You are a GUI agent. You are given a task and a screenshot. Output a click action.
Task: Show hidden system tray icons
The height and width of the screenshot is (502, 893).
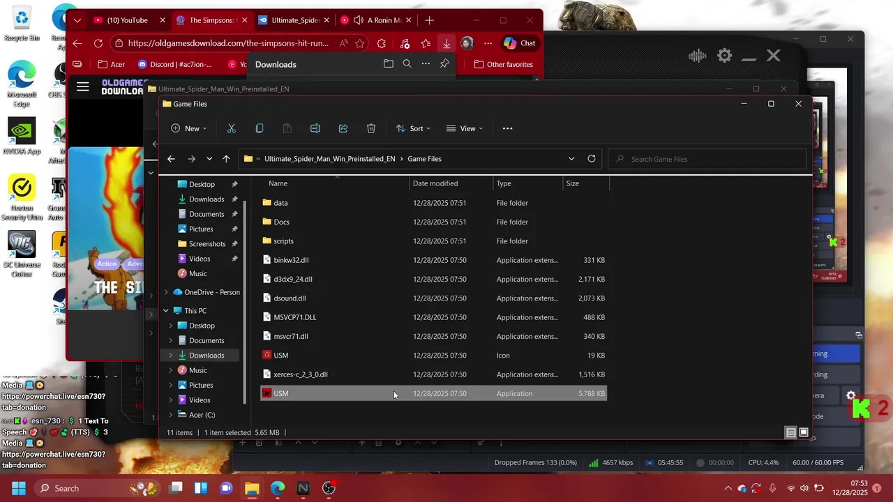[x=728, y=488]
